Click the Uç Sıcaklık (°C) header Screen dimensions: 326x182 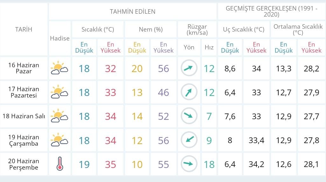click(x=244, y=29)
